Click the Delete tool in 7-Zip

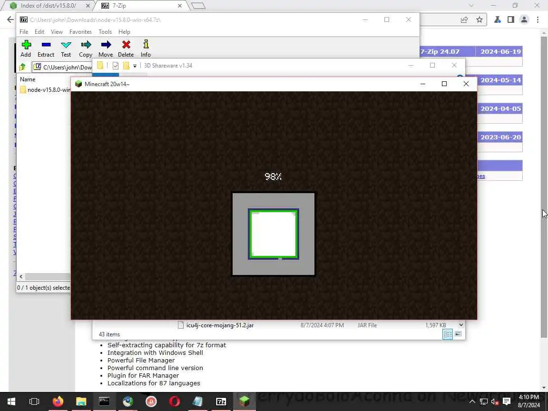tap(126, 49)
